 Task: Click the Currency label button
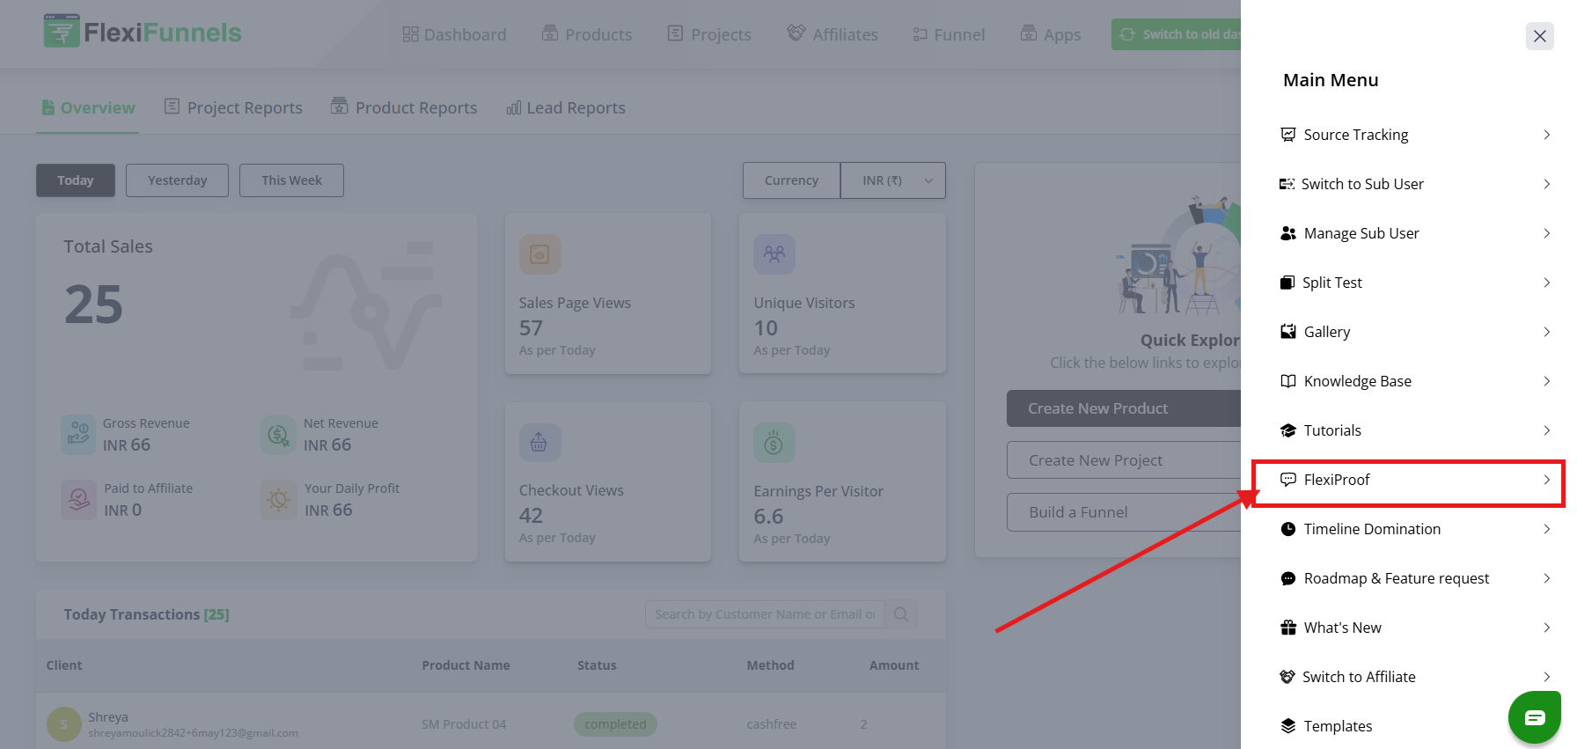[x=791, y=180]
